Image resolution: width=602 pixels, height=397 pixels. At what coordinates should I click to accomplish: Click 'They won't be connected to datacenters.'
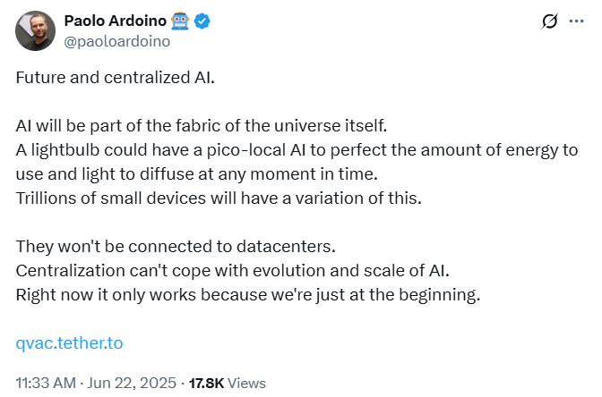coord(176,247)
